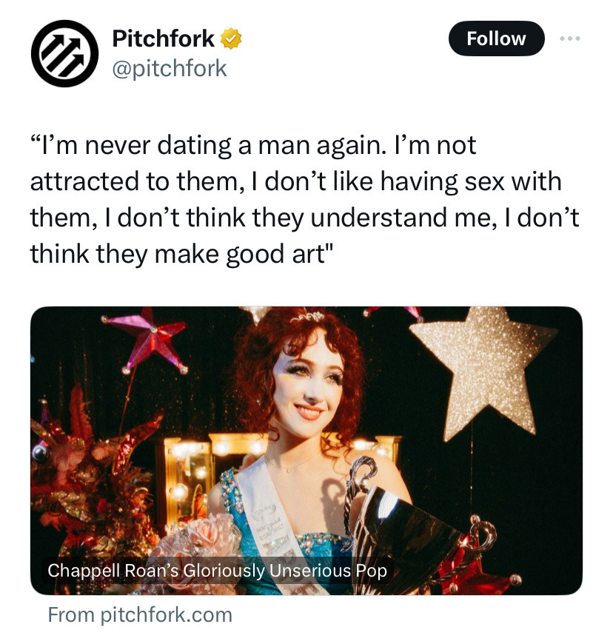
Task: Follow the "From pitchfork.com" source link
Action: click(x=140, y=614)
